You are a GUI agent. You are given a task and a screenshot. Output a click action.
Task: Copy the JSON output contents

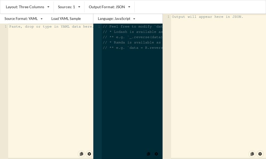tap(252, 154)
